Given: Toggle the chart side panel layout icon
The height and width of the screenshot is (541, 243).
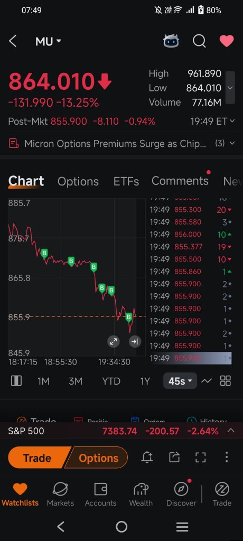Looking at the screenshot, I should [16, 381].
